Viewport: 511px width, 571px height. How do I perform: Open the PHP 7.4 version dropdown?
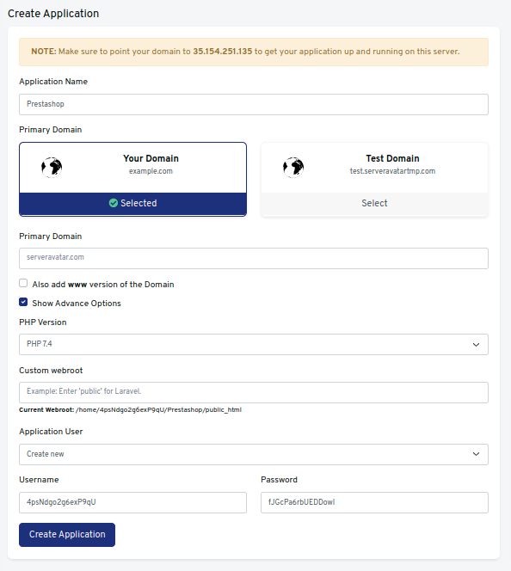254,345
